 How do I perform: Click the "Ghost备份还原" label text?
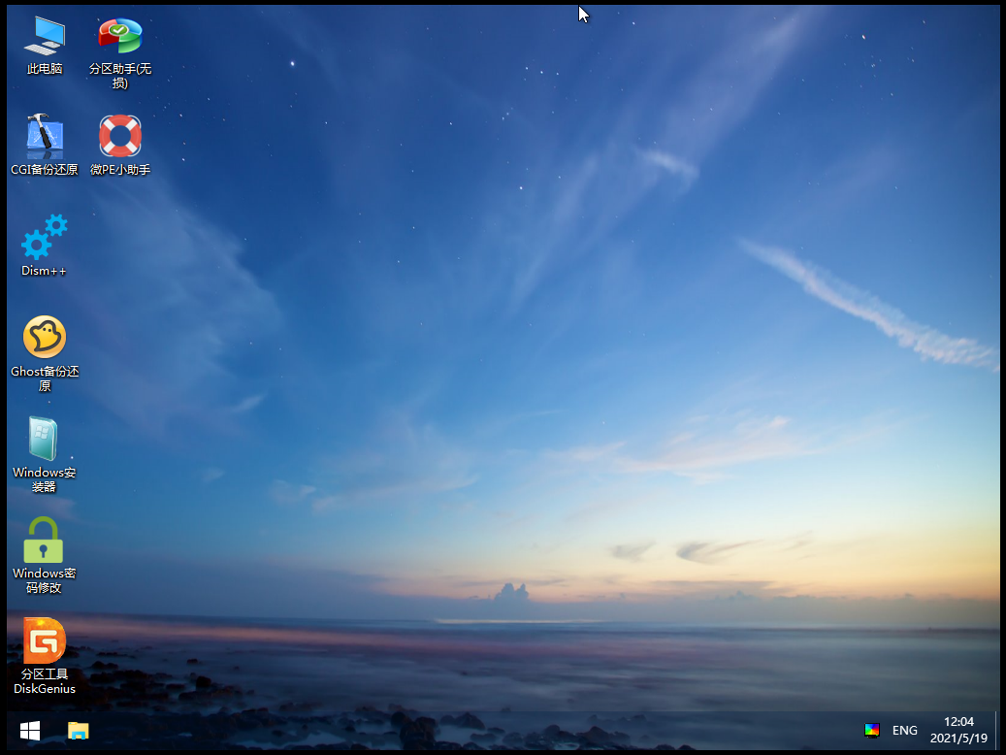point(45,378)
